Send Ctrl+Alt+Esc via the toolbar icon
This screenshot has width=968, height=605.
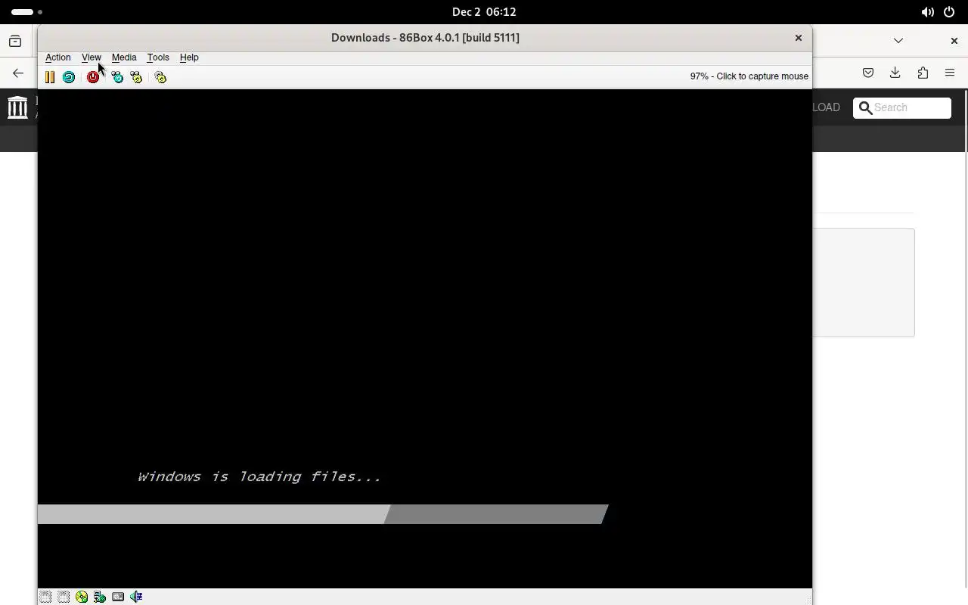[x=136, y=77]
